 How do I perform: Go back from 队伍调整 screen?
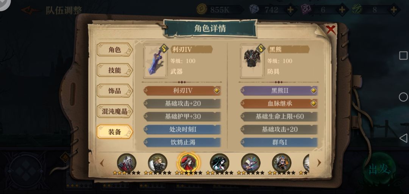coord(31,10)
